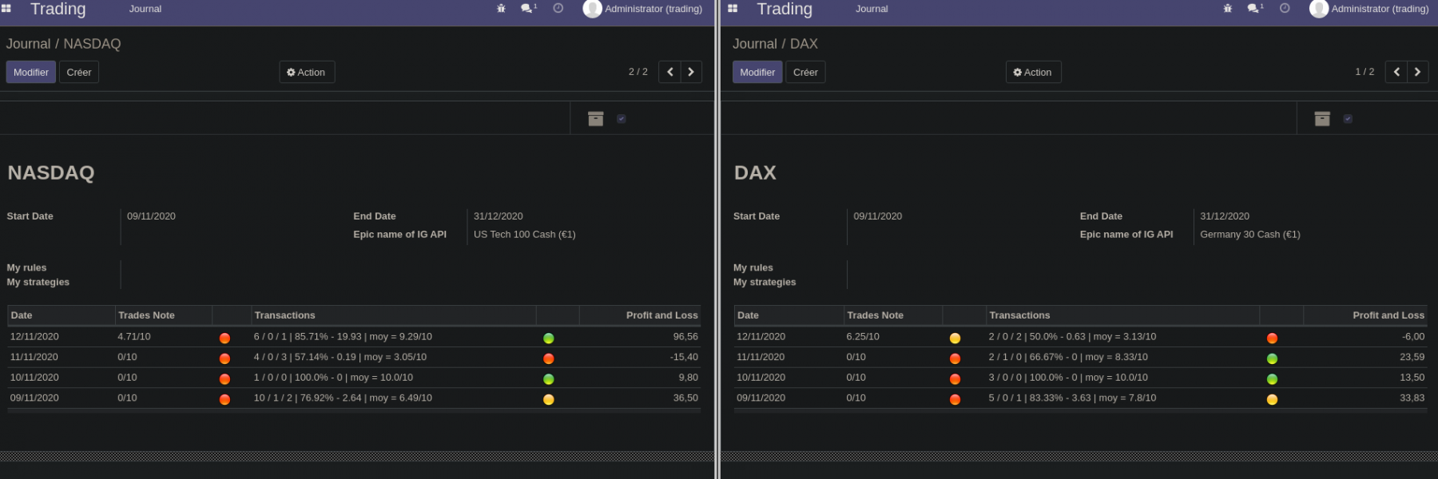Open conversations icon in the NASDAQ window

[x=528, y=9]
